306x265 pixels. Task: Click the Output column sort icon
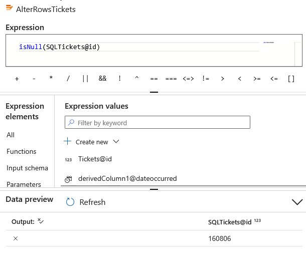pyautogui.click(x=41, y=221)
